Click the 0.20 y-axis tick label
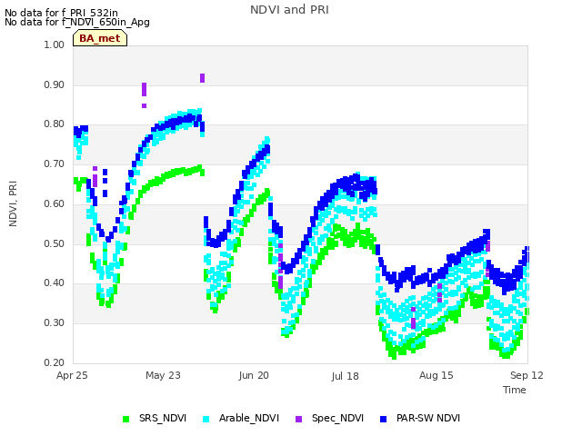 tap(55, 363)
